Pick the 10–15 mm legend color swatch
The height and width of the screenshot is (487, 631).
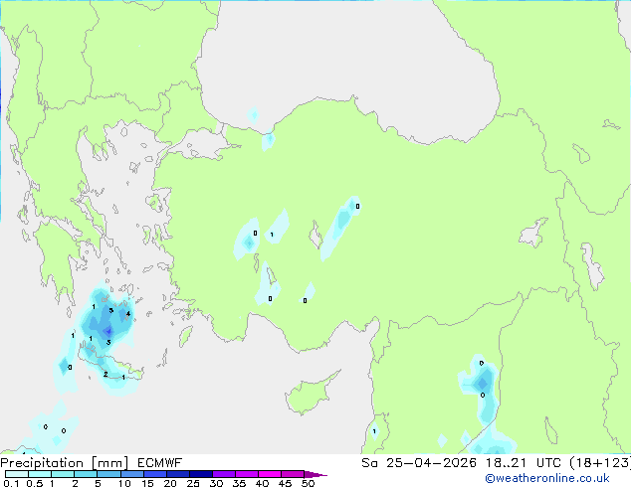click(131, 474)
